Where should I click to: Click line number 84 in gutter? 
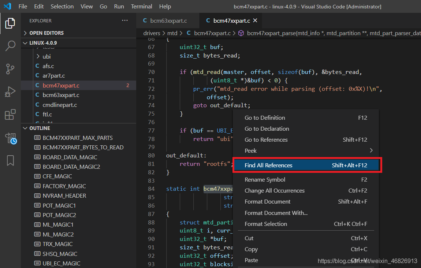coord(151,189)
